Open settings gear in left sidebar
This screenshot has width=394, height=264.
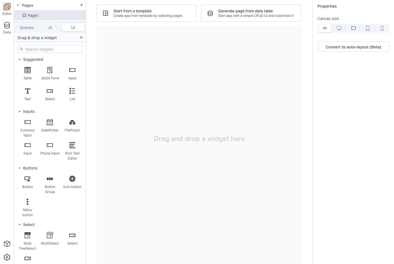click(7, 257)
